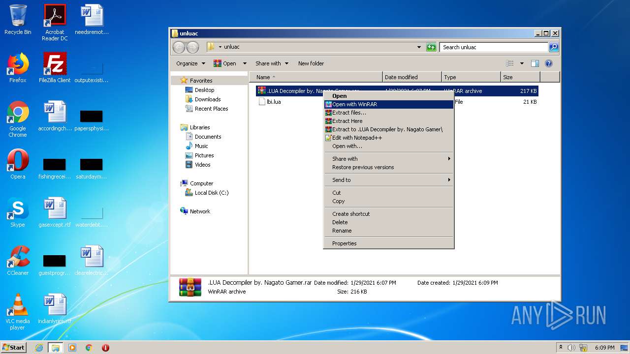Expand the Share with toolbar dropdown
The height and width of the screenshot is (354, 630).
[x=271, y=63]
